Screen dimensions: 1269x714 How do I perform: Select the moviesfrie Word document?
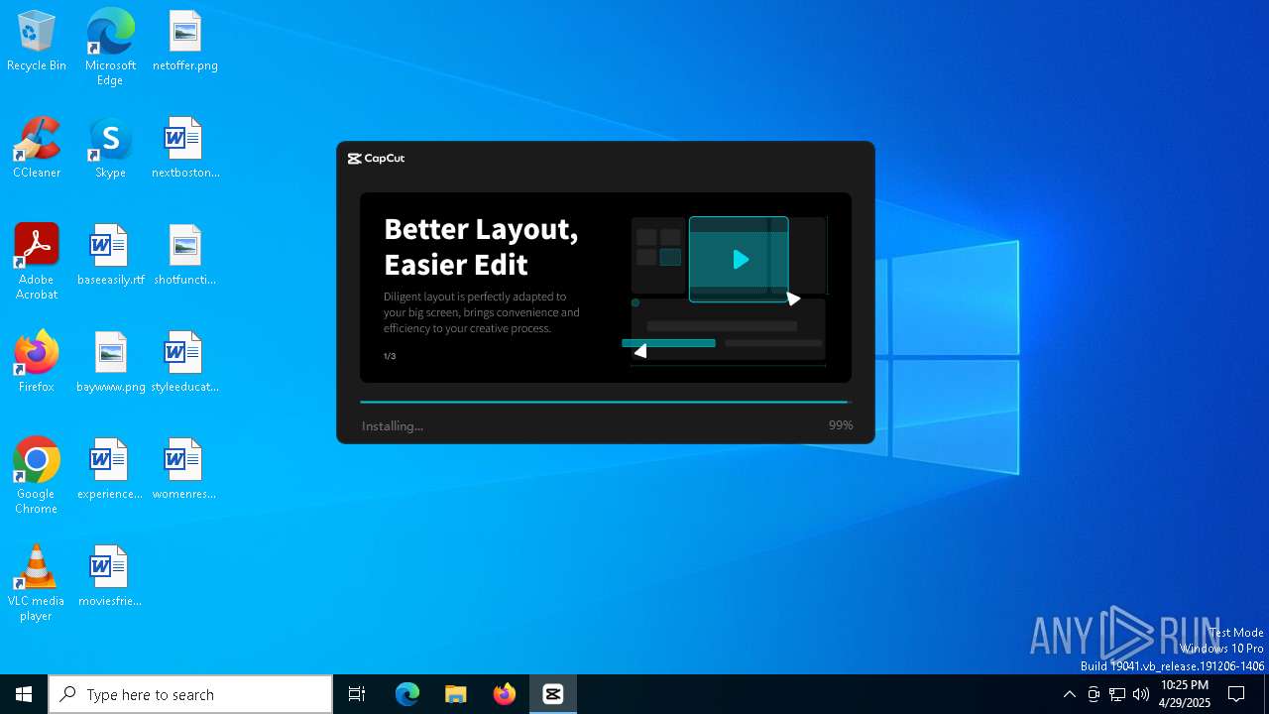pyautogui.click(x=110, y=576)
